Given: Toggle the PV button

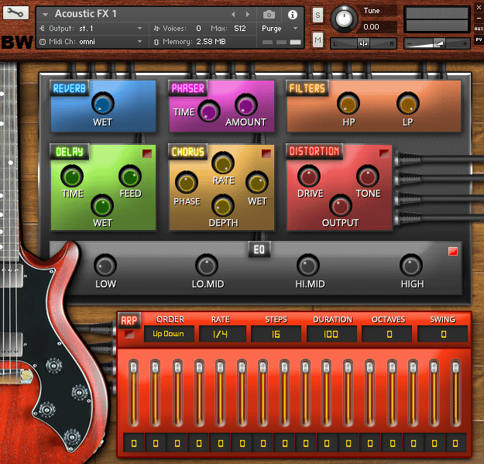Looking at the screenshot, I should coord(479,40).
